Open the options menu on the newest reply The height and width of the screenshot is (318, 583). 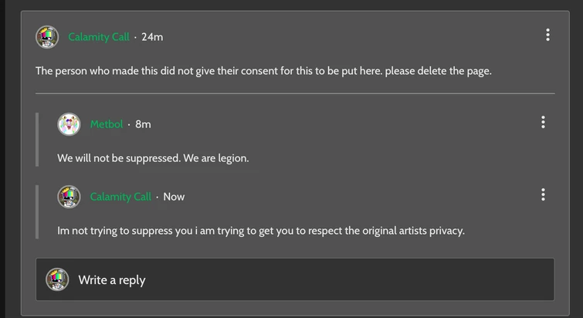[543, 195]
